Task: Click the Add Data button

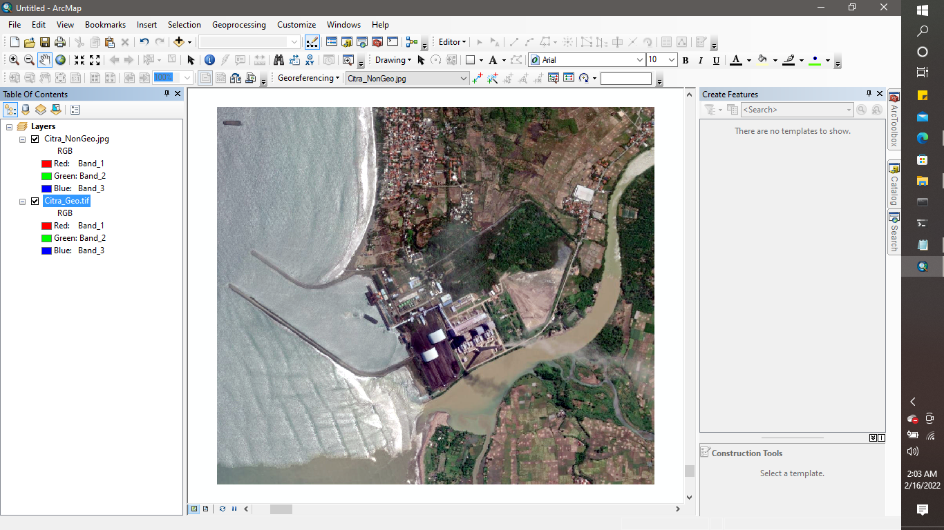Action: tap(179, 42)
